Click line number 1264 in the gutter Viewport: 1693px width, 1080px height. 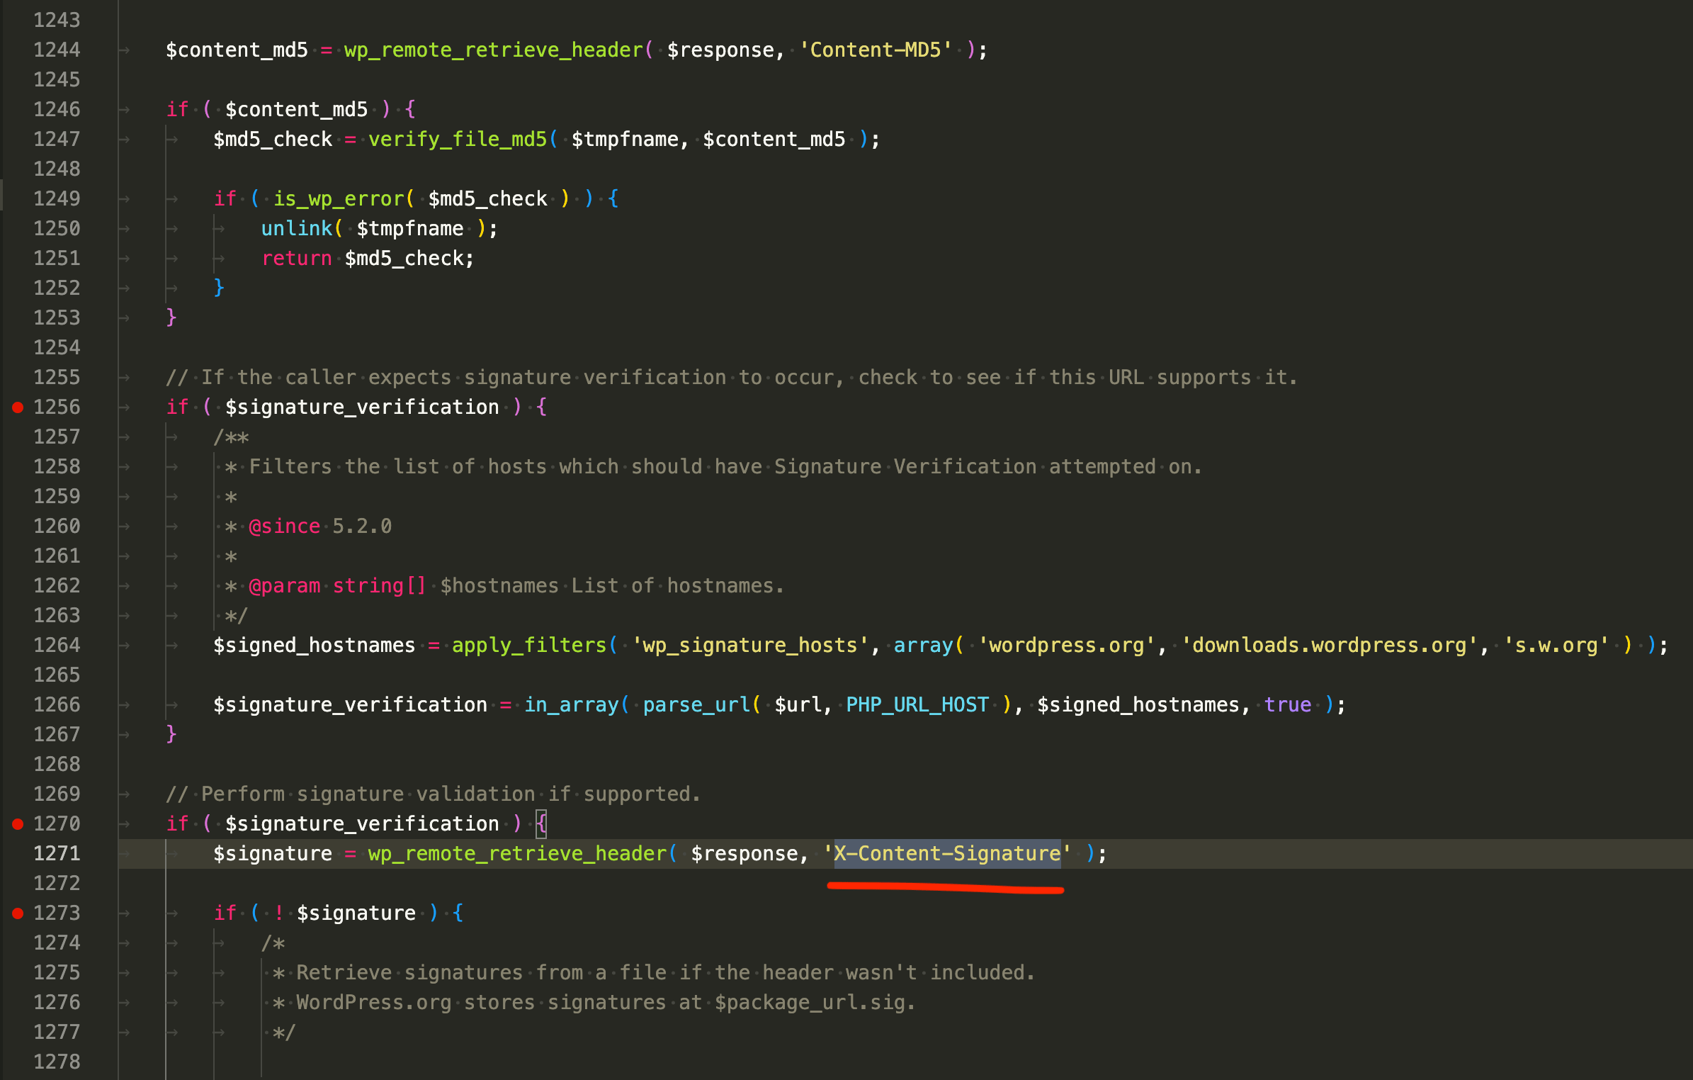pos(57,645)
